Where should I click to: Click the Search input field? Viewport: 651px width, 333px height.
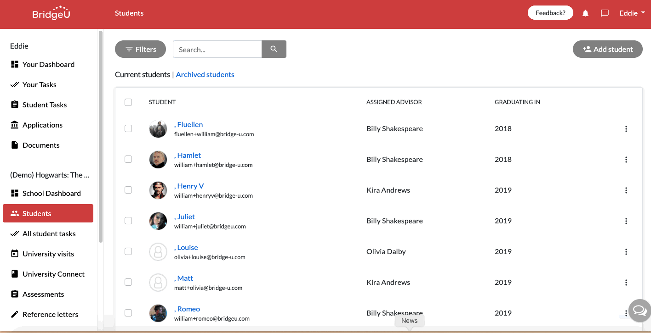(x=217, y=49)
